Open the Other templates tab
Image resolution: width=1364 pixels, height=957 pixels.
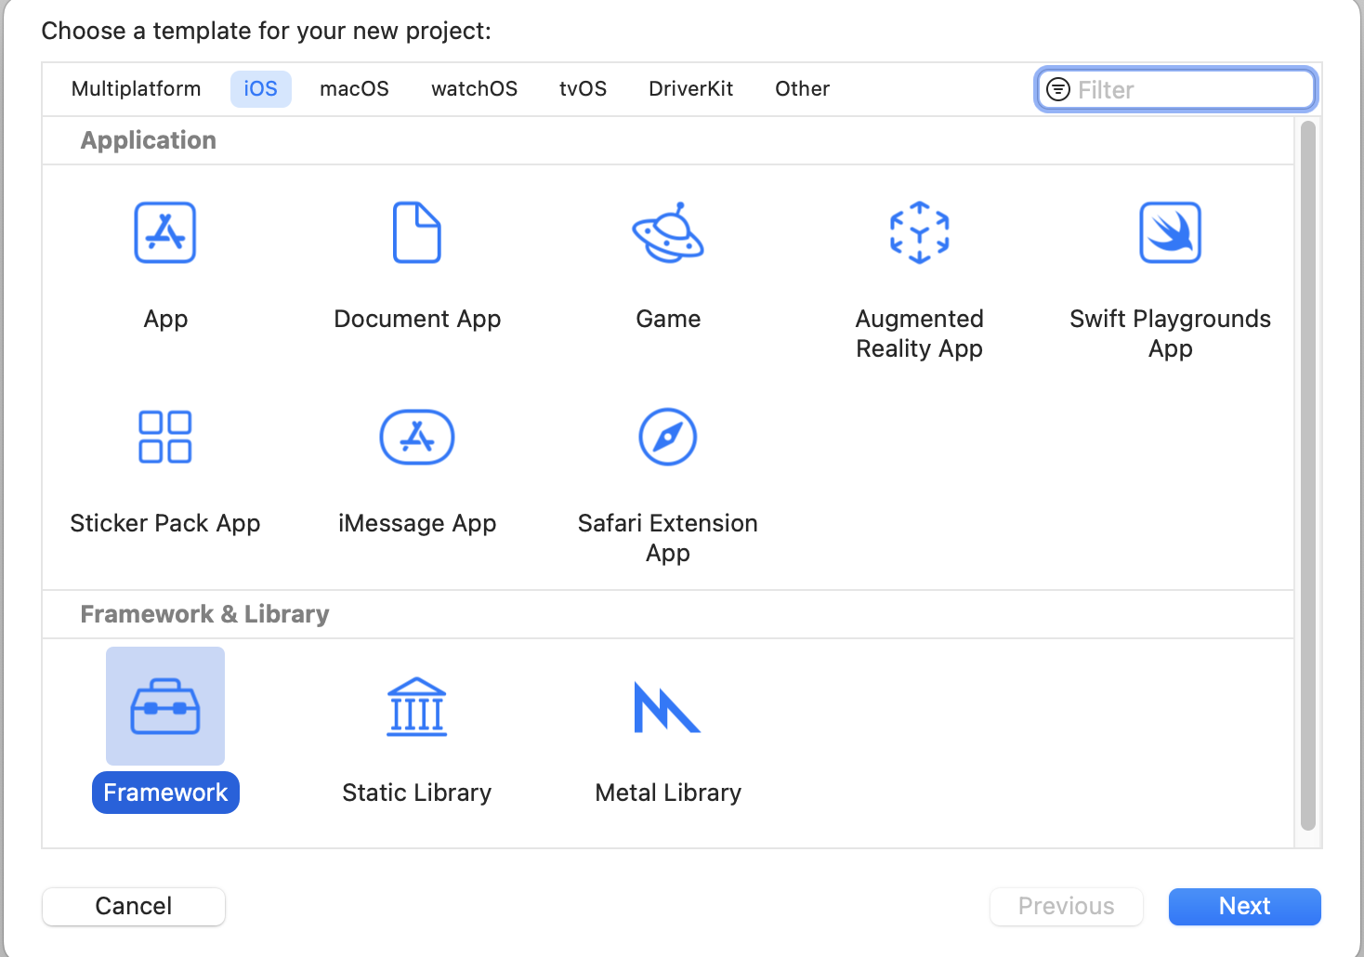pyautogui.click(x=802, y=89)
